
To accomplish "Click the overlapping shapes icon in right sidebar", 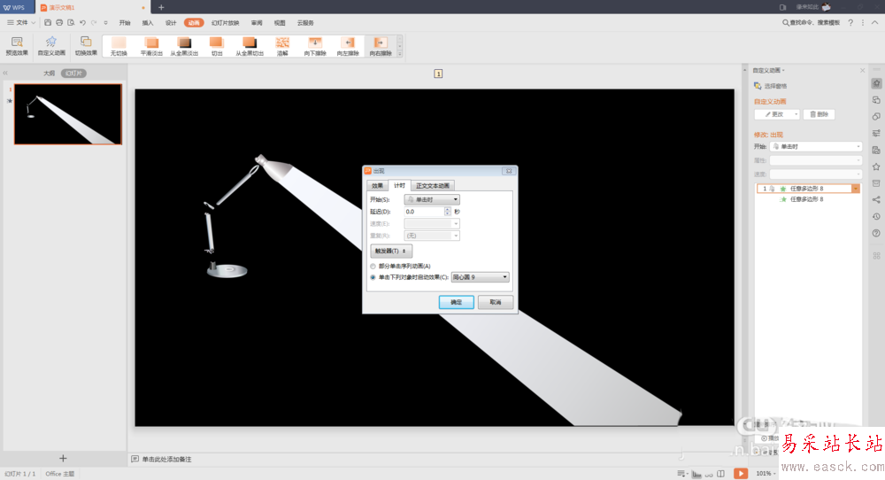I will pos(876,116).
